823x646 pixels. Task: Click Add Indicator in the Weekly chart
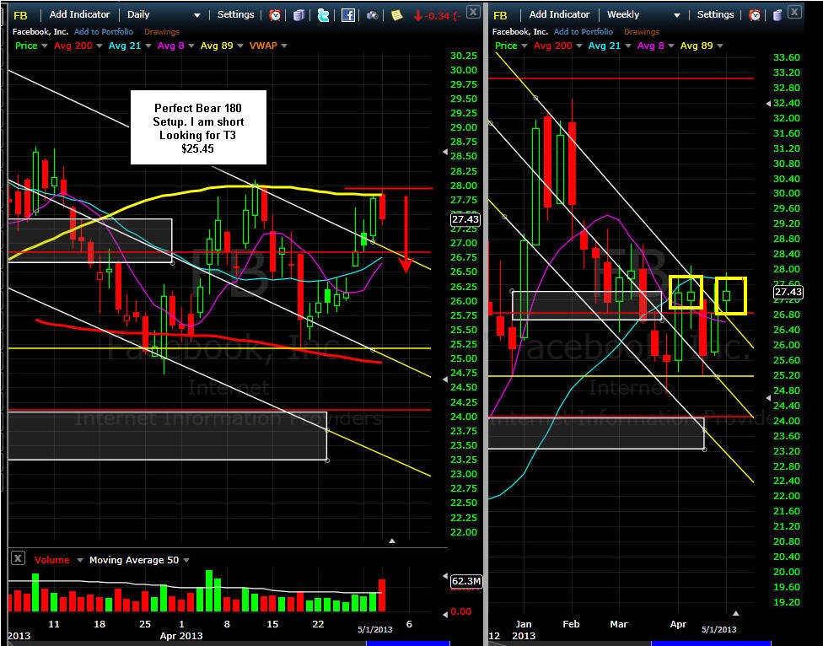[560, 14]
